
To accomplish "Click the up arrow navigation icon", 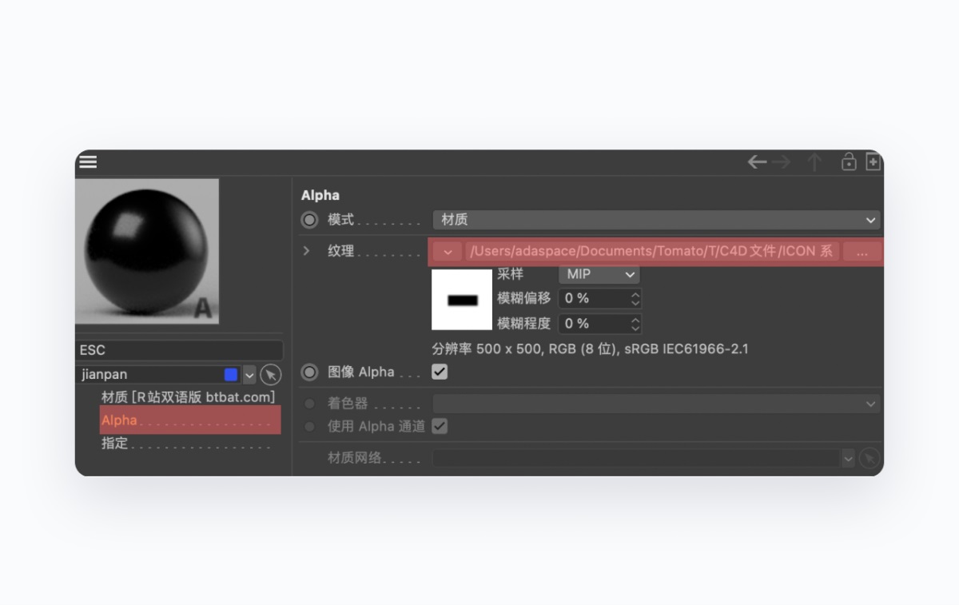I will coord(814,162).
